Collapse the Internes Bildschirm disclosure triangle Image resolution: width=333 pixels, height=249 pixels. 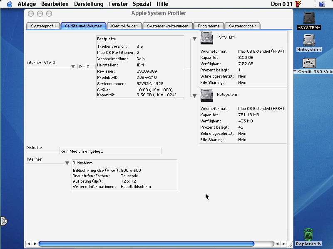(67, 163)
